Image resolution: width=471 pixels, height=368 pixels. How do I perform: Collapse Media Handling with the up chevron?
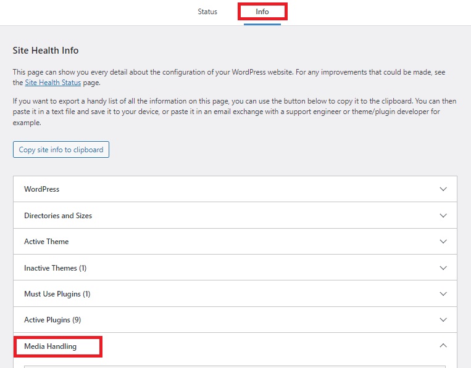pyautogui.click(x=443, y=346)
